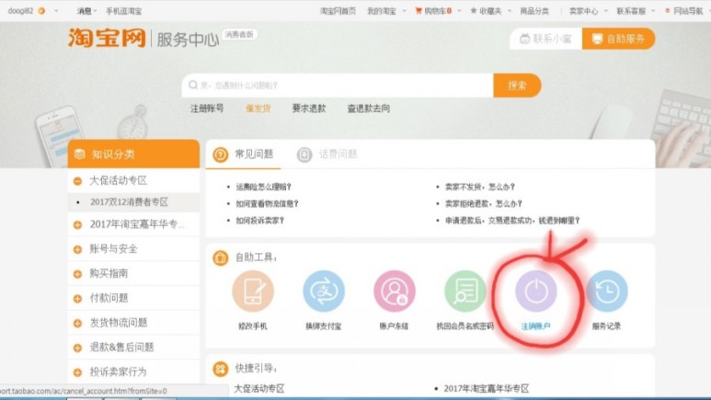Image resolution: width=711 pixels, height=400 pixels.
Task: Open the 找回会员名或密码 tool icon
Action: point(465,291)
